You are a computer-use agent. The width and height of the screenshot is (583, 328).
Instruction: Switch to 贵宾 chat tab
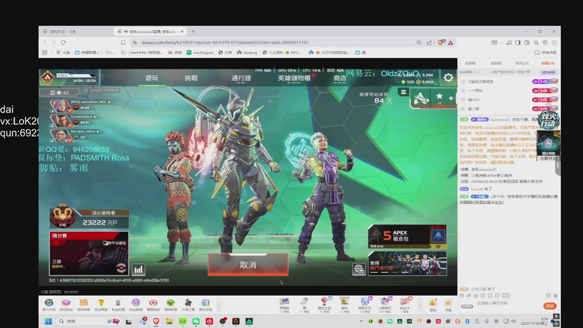522,63
